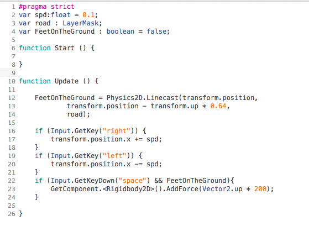Click Vector2 on line 23
309x226 pixels.
[x=216, y=189]
